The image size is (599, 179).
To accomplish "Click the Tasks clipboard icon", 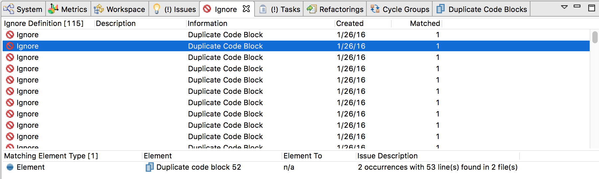I will pos(263,9).
